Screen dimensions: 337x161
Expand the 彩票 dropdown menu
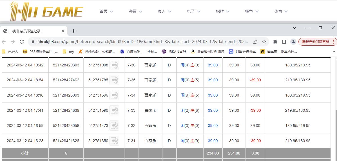[x=135, y=12]
